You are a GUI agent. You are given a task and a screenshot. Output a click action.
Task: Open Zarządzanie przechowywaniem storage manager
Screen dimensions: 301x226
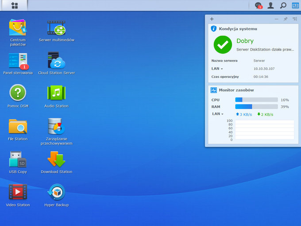pos(57,132)
